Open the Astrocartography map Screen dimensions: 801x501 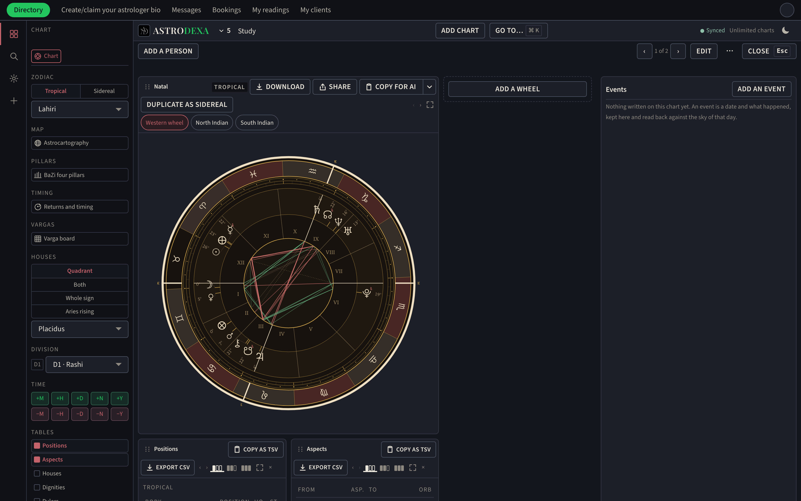80,143
